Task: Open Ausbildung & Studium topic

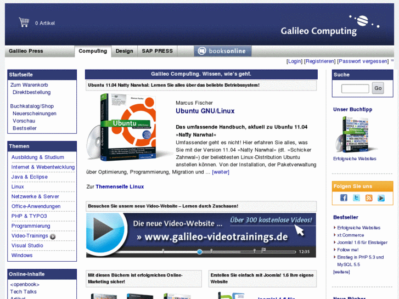Action: click(x=38, y=157)
